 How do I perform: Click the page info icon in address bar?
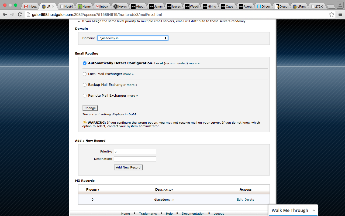pos(29,15)
